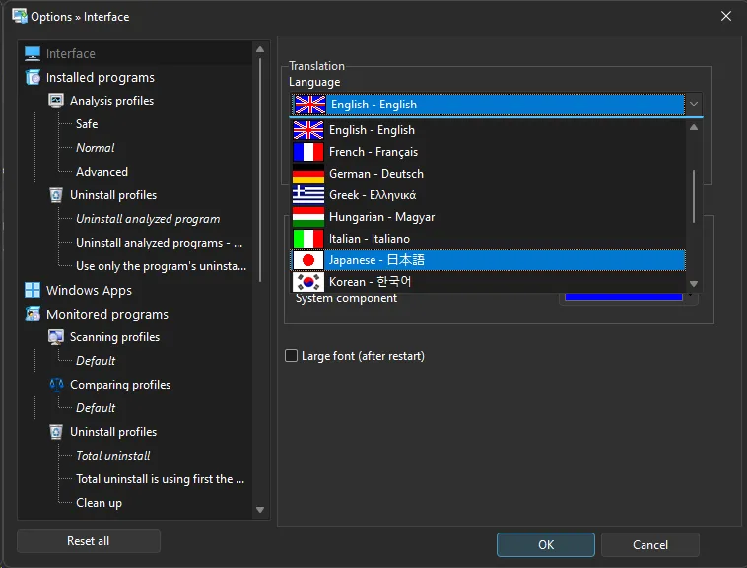Click the Installed programs icon in tree
This screenshot has width=747, height=568.
tap(33, 77)
